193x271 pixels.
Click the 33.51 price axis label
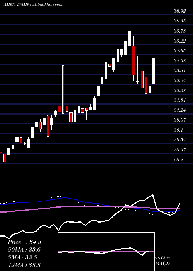tap(180, 70)
